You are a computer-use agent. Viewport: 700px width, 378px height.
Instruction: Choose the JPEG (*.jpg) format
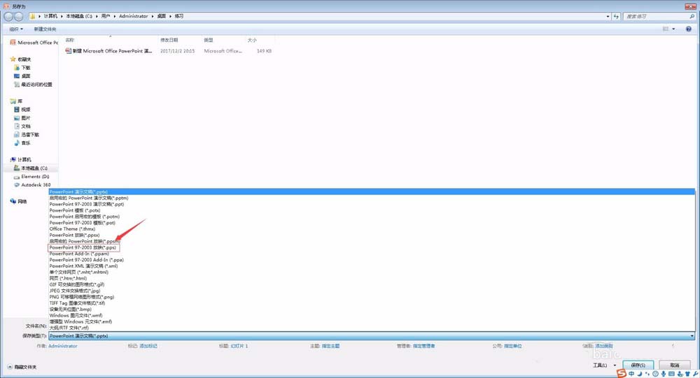372,291
